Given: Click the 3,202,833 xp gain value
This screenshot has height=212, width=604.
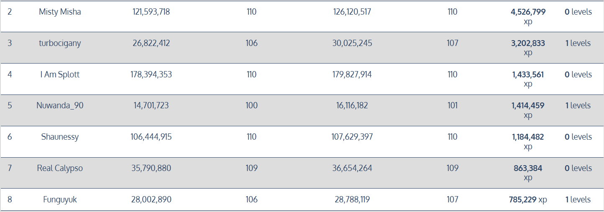Looking at the screenshot, I should [x=528, y=48].
